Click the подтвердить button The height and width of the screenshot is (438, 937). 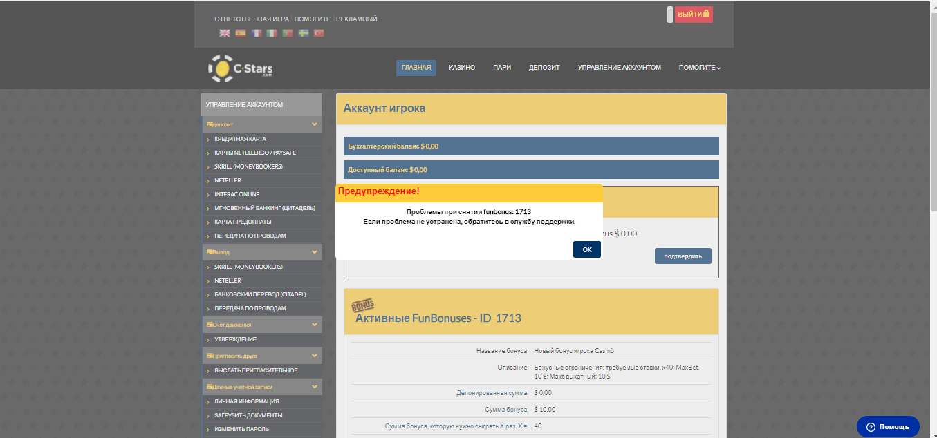point(683,256)
